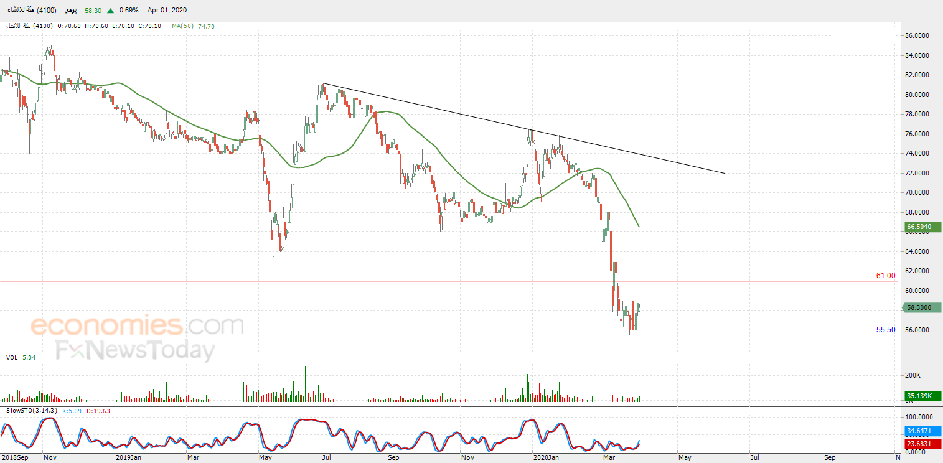Select the VOL indicator label
943x463 pixels.
click(12, 358)
